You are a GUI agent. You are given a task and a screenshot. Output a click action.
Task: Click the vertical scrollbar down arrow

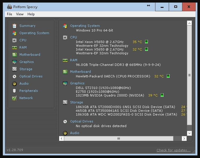[189, 133]
